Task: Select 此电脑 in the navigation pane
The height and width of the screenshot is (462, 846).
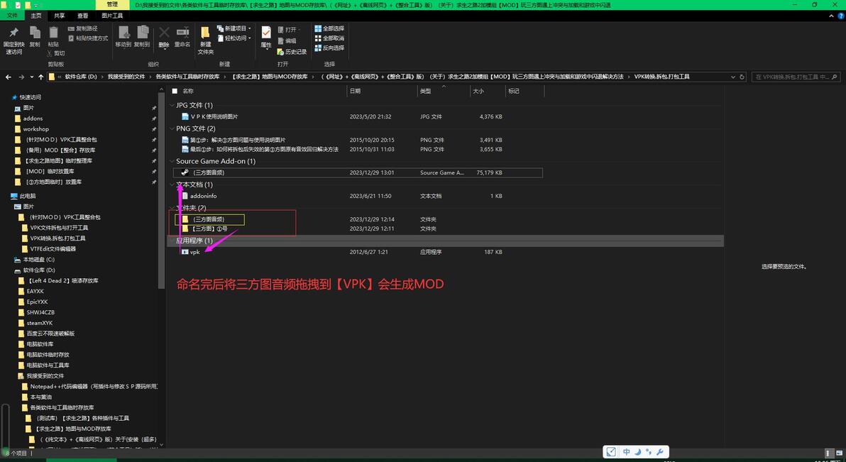Action: tap(28, 196)
